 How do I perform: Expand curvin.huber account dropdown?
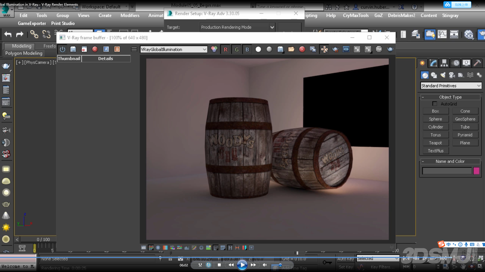(x=394, y=7)
